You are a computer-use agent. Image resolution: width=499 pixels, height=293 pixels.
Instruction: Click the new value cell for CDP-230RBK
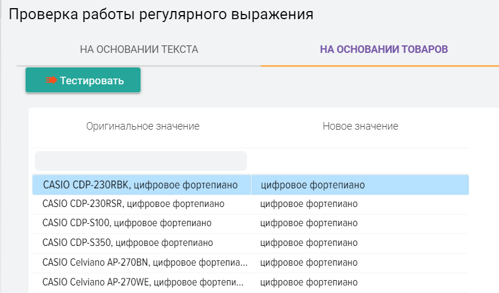[x=313, y=185]
